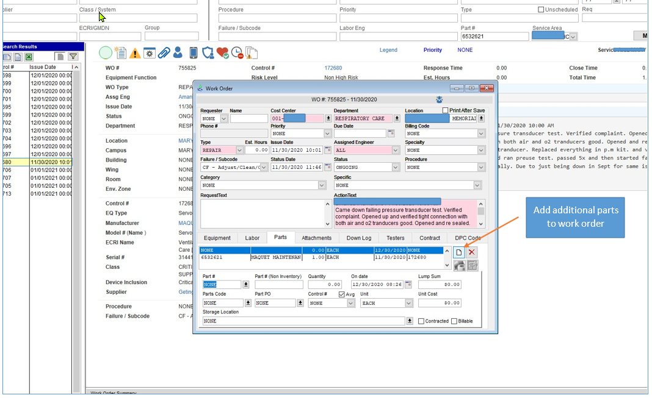Click the Legend link
This screenshot has width=652, height=398.
tap(388, 50)
